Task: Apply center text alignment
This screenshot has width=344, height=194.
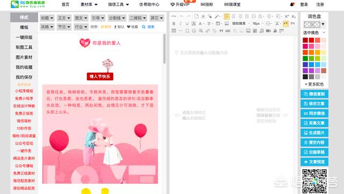Action: tap(233, 16)
